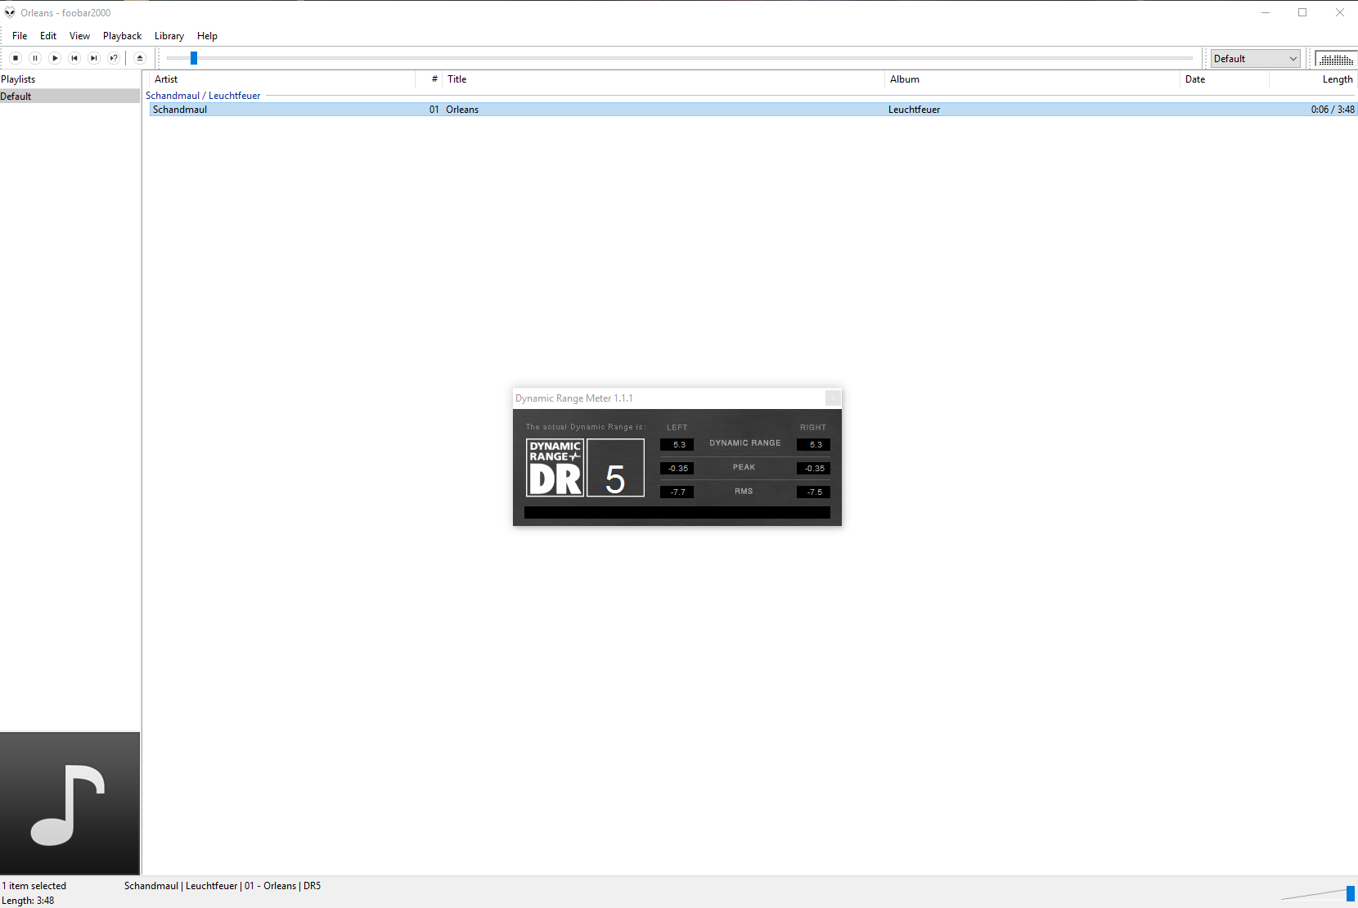Click '1 item selected' status text
This screenshot has width=1358, height=908.
34,886
